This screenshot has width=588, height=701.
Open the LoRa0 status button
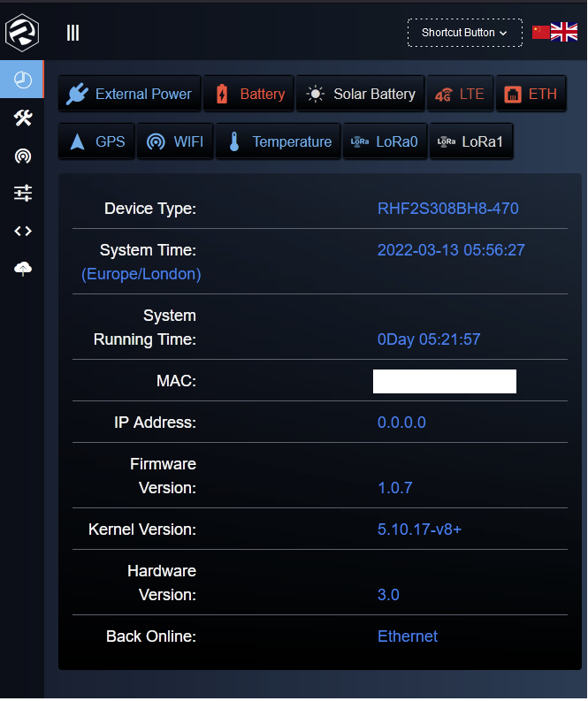click(385, 141)
